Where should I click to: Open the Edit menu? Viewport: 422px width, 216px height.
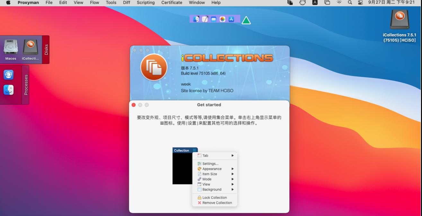[63, 3]
